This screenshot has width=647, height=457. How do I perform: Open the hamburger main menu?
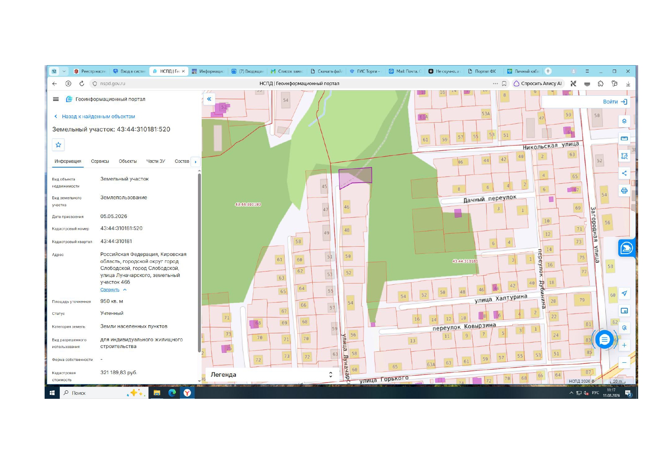[56, 99]
